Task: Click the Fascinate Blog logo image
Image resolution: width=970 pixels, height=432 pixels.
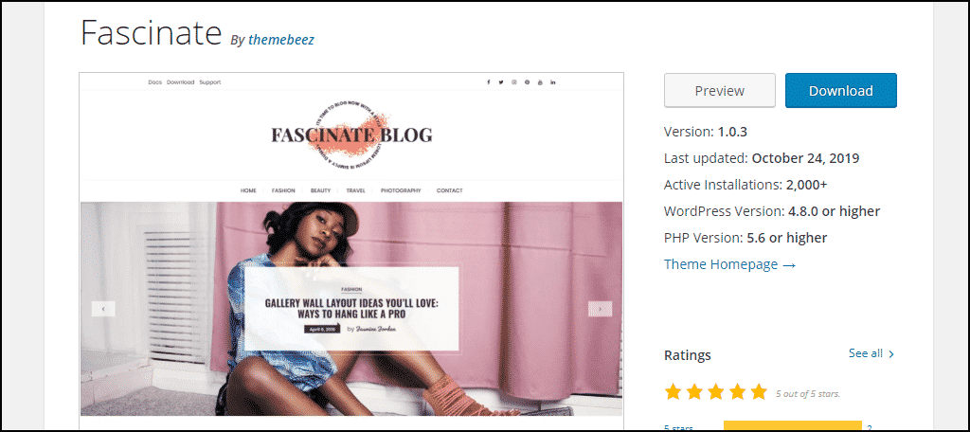Action: (x=351, y=135)
